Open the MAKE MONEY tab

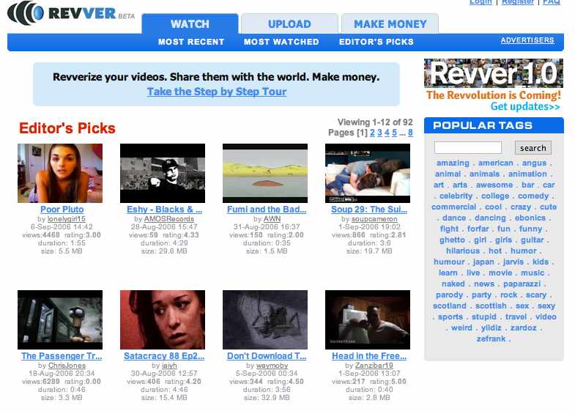coord(390,24)
